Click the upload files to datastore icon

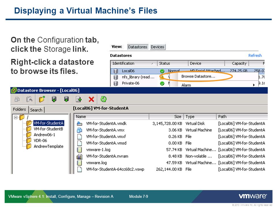pyautogui.click(x=54, y=99)
